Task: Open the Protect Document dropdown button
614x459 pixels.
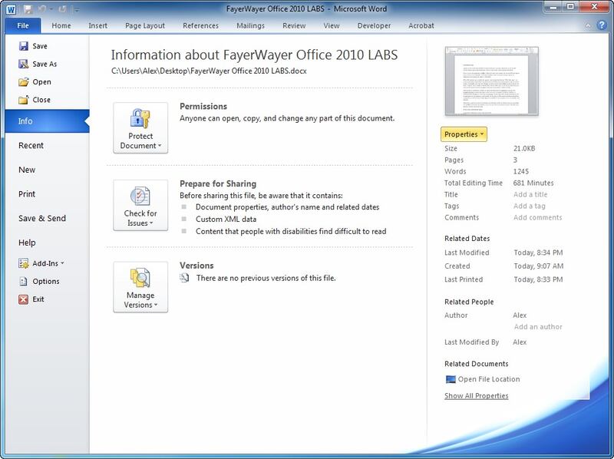Action: [140, 128]
